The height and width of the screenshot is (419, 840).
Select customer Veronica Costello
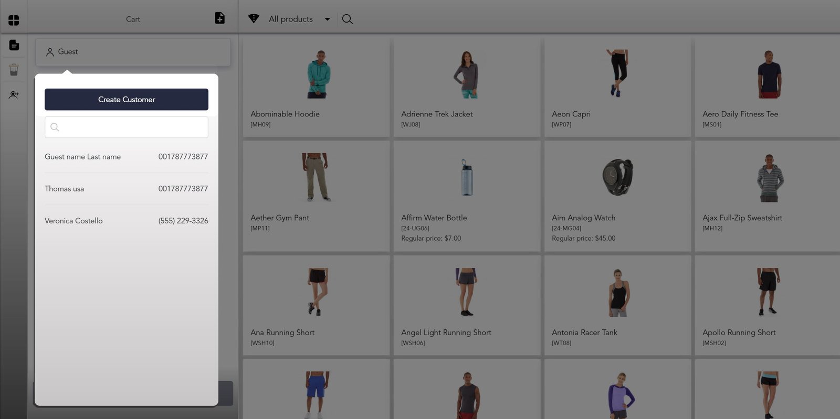(127, 221)
